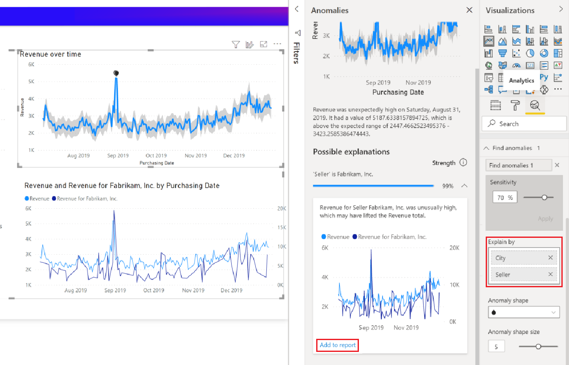Click the filter icon above Revenue chart
The image size is (569, 365).
tap(236, 44)
